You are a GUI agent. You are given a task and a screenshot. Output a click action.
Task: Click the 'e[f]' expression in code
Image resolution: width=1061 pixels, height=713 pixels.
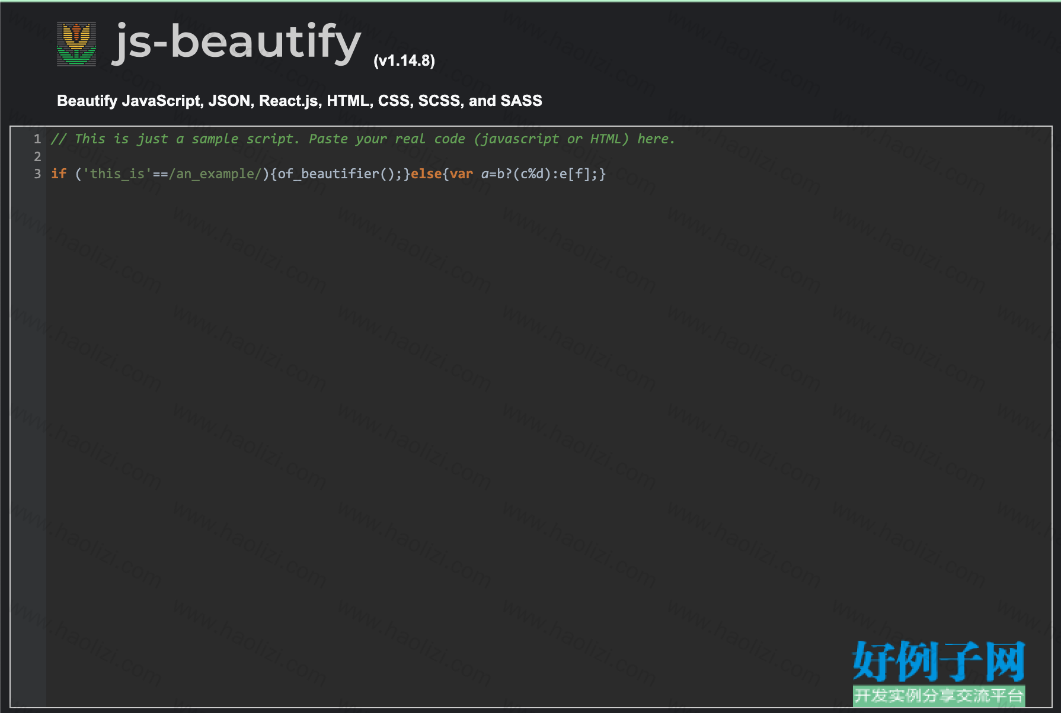click(x=574, y=174)
